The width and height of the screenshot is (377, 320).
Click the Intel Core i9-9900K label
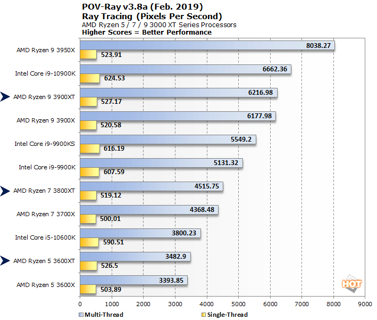(47, 167)
